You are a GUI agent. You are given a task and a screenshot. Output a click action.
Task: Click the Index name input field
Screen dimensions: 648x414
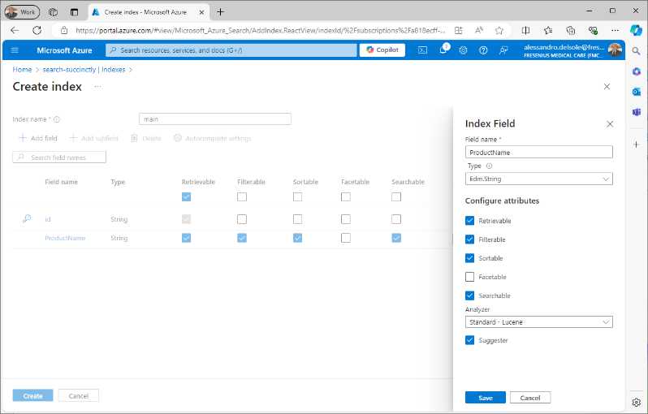pos(215,119)
